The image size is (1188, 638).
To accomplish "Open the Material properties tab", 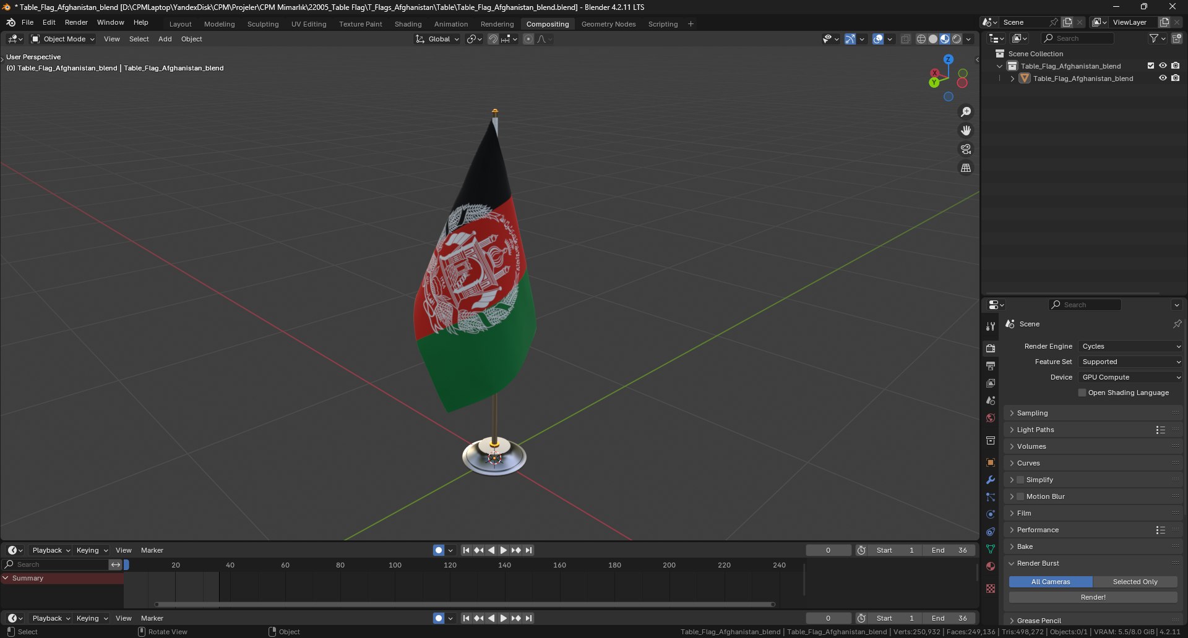I will point(991,566).
